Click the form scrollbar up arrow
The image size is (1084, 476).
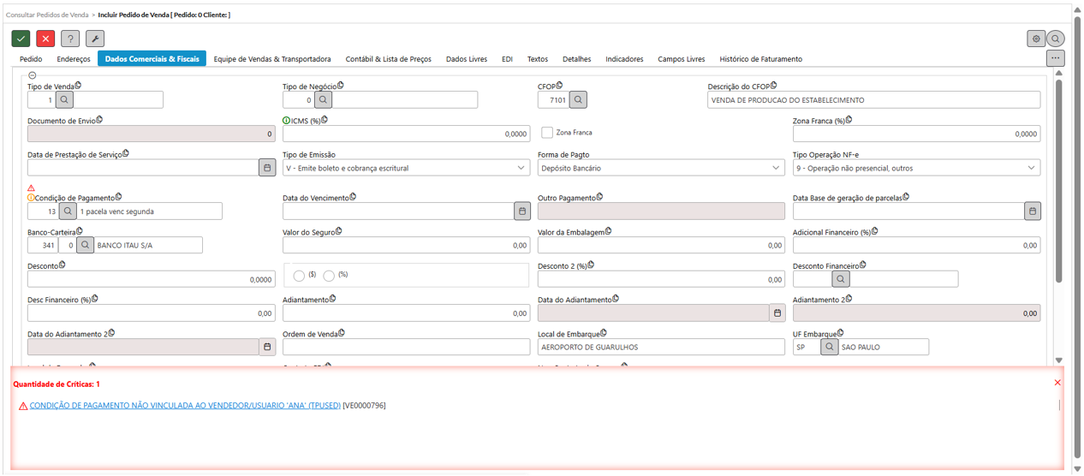coord(1059,74)
